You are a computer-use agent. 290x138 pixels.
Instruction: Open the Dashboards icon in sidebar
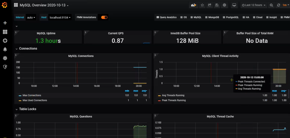[5, 32]
